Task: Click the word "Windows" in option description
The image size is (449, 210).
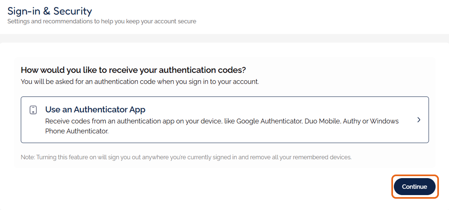Action: click(384, 121)
